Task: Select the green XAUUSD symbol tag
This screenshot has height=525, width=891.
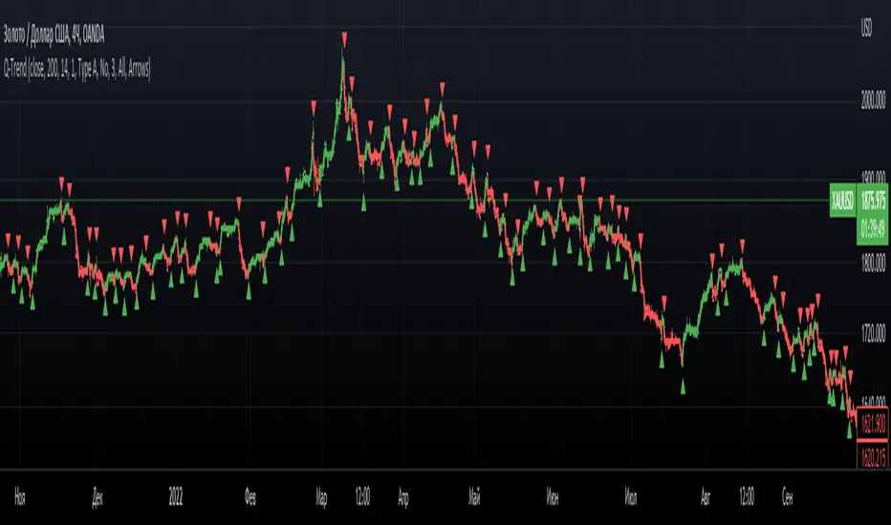Action: pos(842,200)
